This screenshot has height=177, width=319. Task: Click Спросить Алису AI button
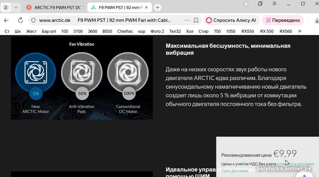coord(231,20)
